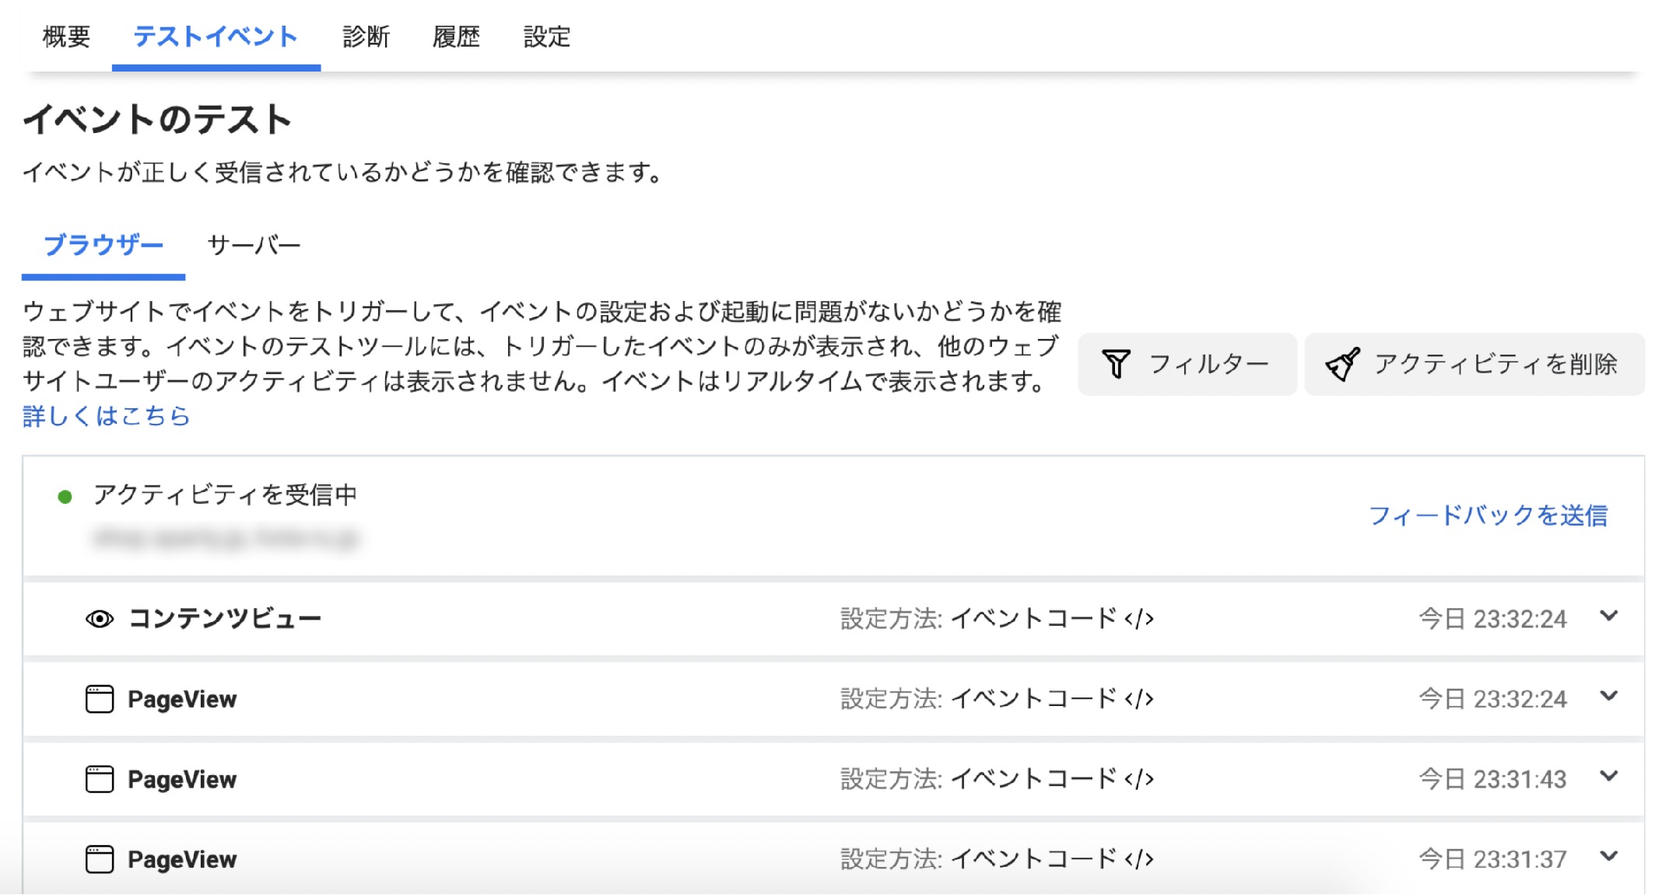Click the green activity status dot
1655x895 pixels.
pos(65,497)
